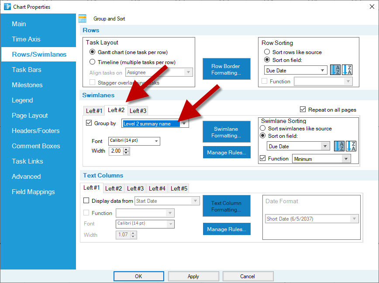Open the Task Links page
379x283 pixels.
coord(28,161)
